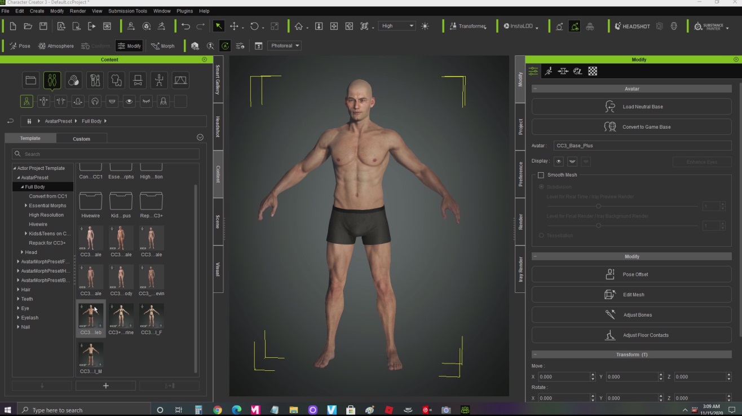
Task: Click the Load Neutral Base button
Action: [631, 107]
